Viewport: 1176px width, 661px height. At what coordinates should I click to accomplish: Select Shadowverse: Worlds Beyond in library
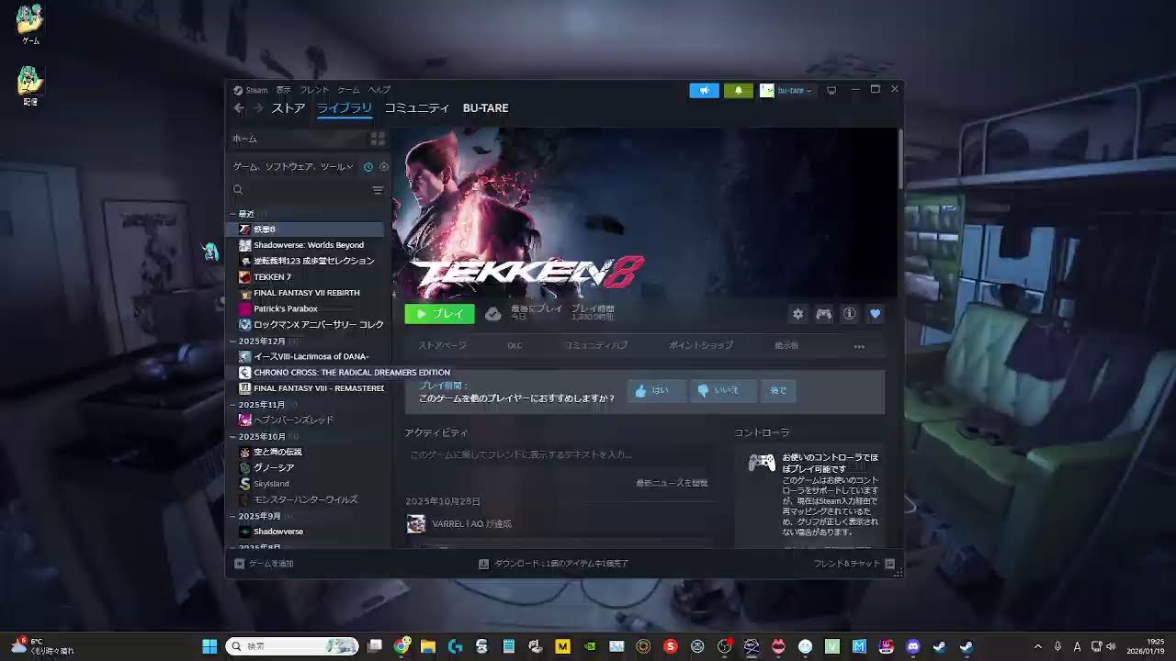tap(307, 245)
